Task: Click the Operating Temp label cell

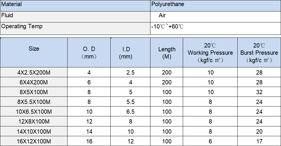Action: click(x=75, y=27)
